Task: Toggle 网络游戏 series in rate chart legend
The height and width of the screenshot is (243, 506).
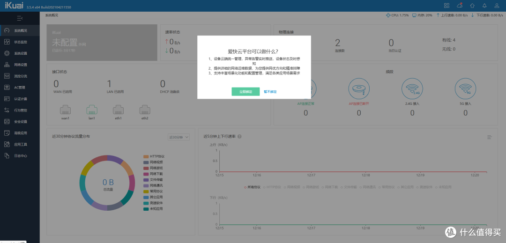Action: pos(311,187)
